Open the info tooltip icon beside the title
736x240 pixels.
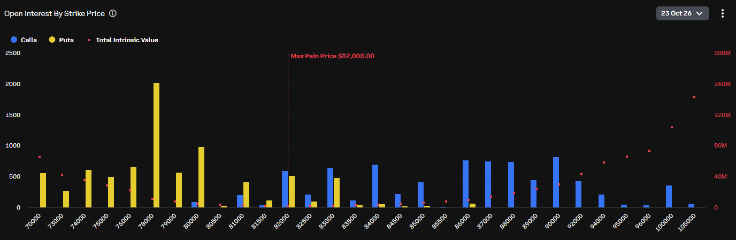click(x=113, y=13)
